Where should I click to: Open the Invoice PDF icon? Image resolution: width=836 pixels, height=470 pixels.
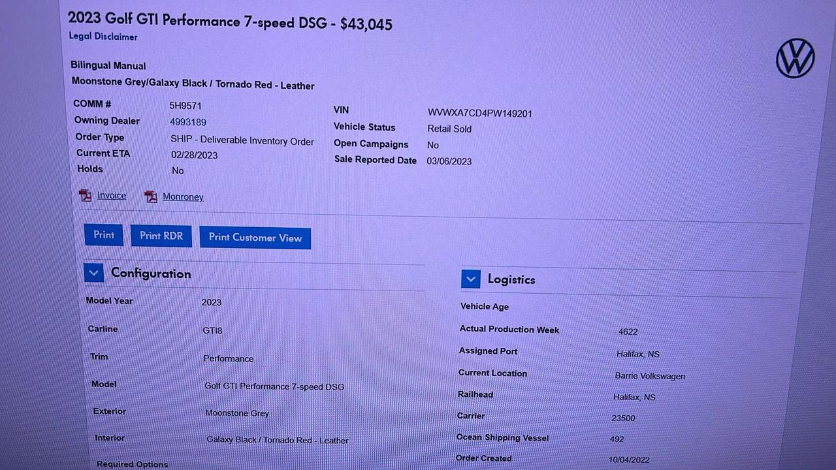pyautogui.click(x=86, y=195)
